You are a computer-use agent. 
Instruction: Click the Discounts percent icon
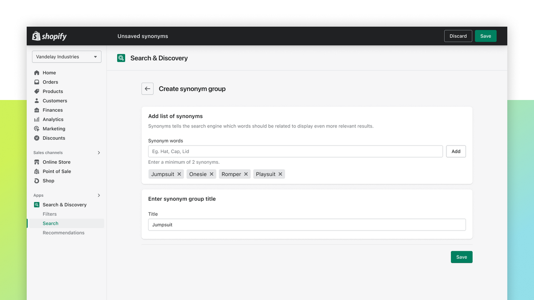pos(37,138)
